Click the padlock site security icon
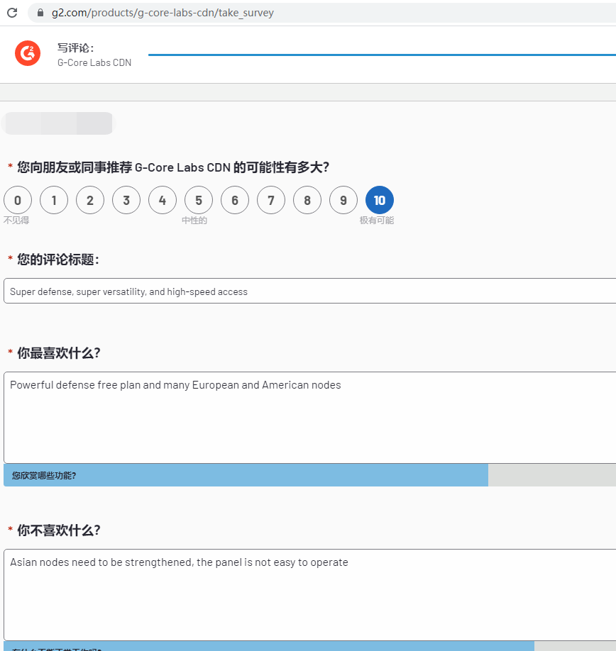The image size is (616, 651). 40,13
